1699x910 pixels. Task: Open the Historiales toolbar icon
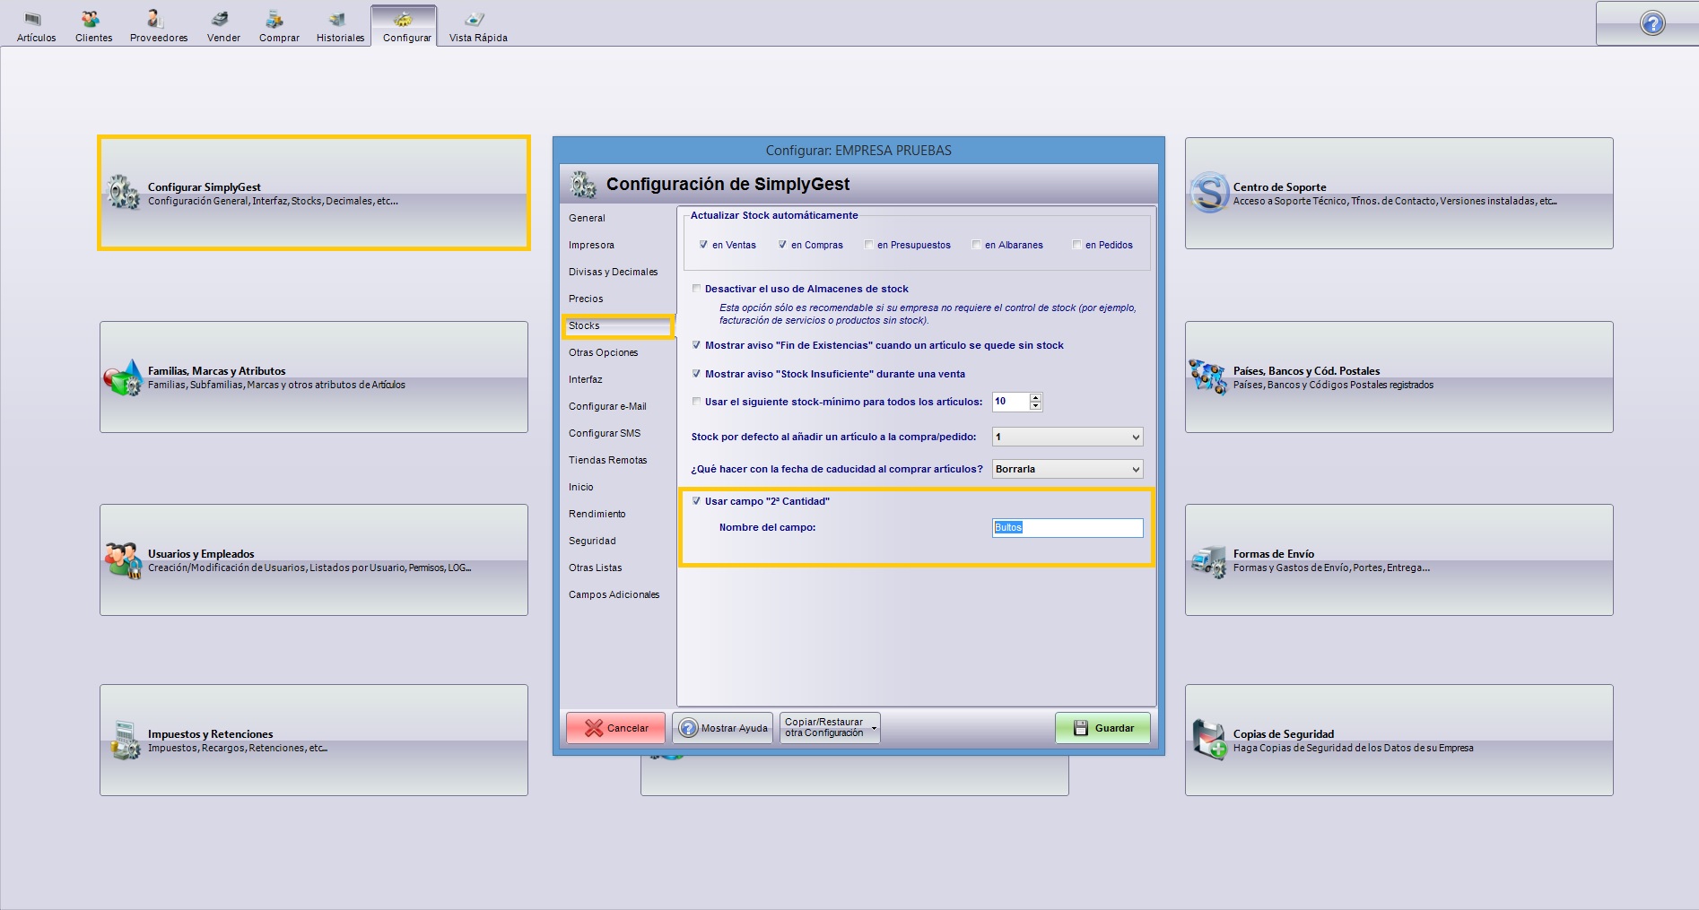click(340, 26)
